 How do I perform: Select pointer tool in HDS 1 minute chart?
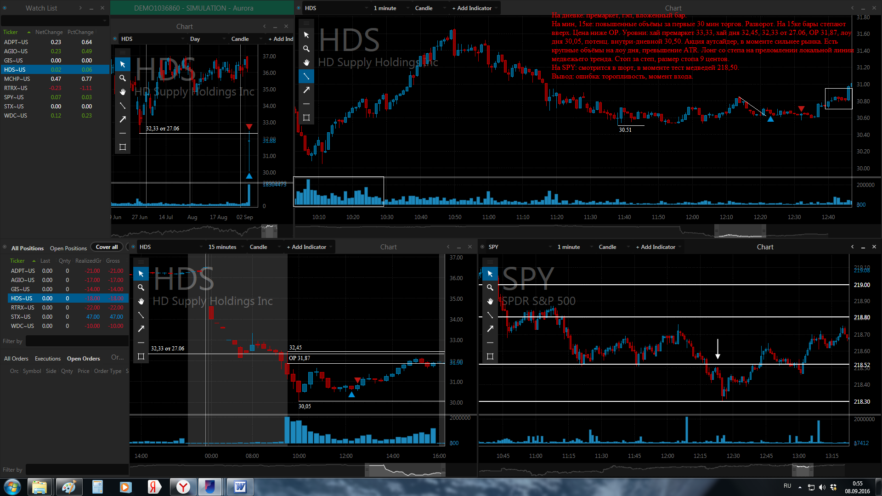point(306,35)
